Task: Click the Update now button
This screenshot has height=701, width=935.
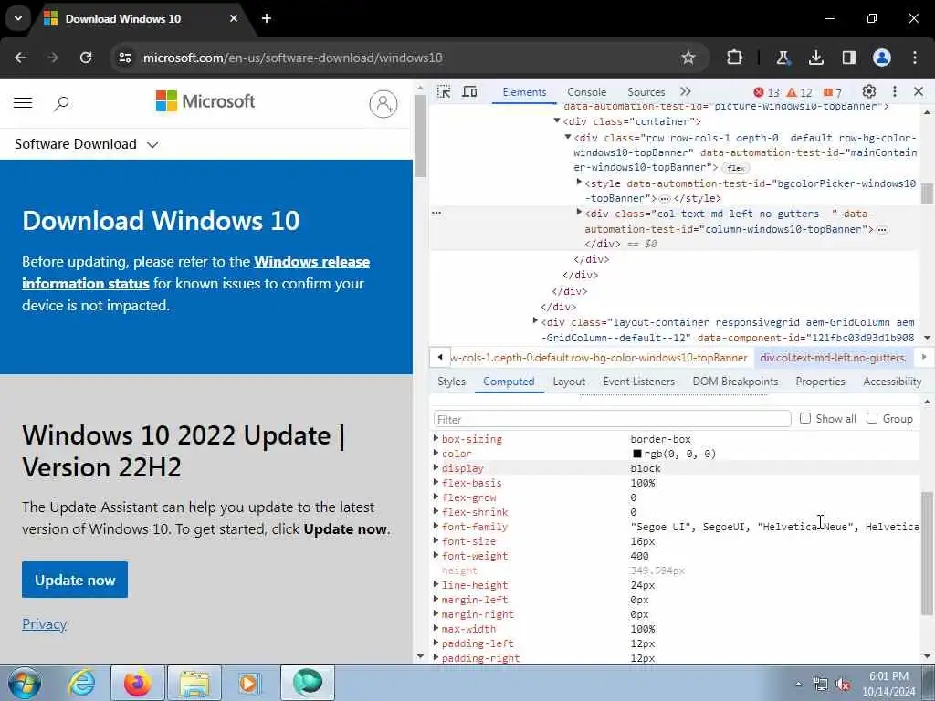Action: 75,580
